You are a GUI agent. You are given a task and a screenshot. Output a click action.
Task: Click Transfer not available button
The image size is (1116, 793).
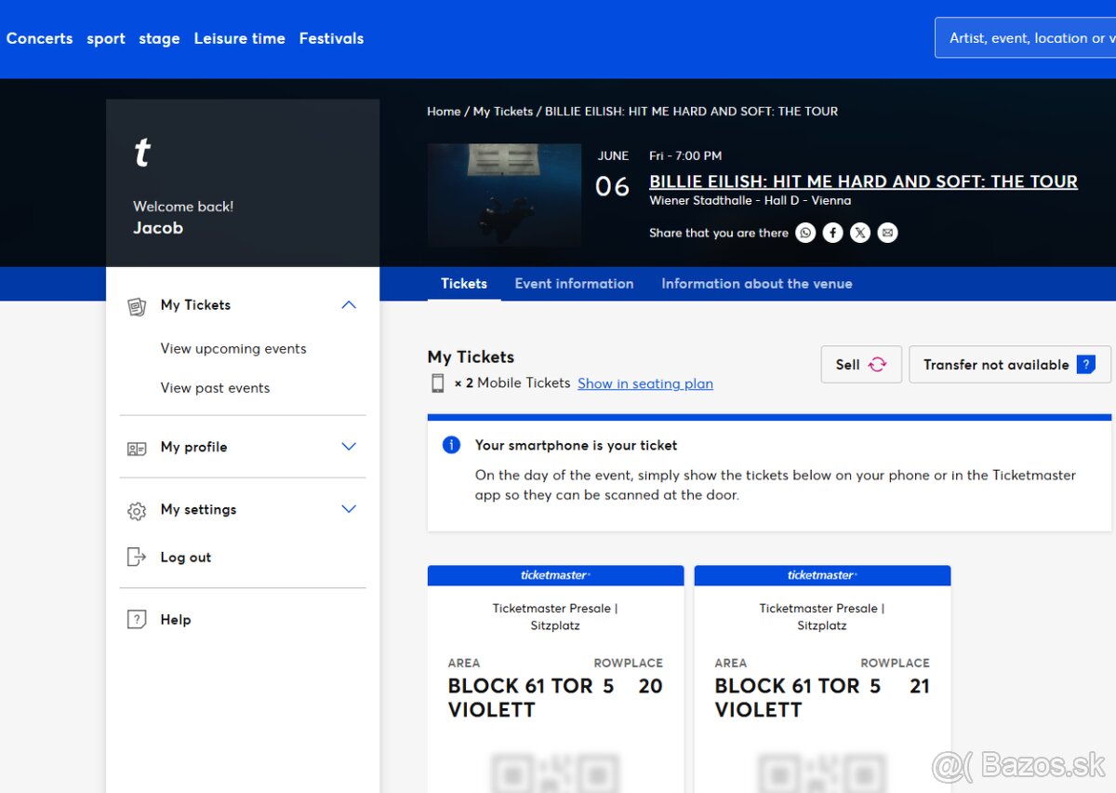tap(1010, 365)
